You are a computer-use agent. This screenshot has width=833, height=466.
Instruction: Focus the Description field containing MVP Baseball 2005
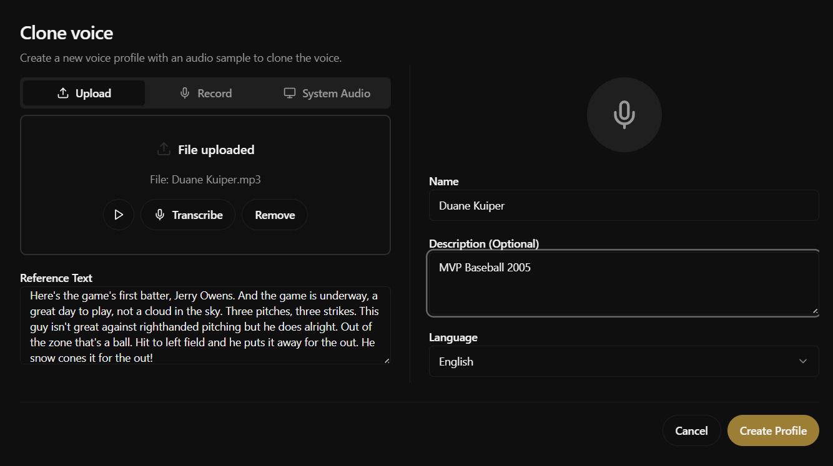(623, 283)
